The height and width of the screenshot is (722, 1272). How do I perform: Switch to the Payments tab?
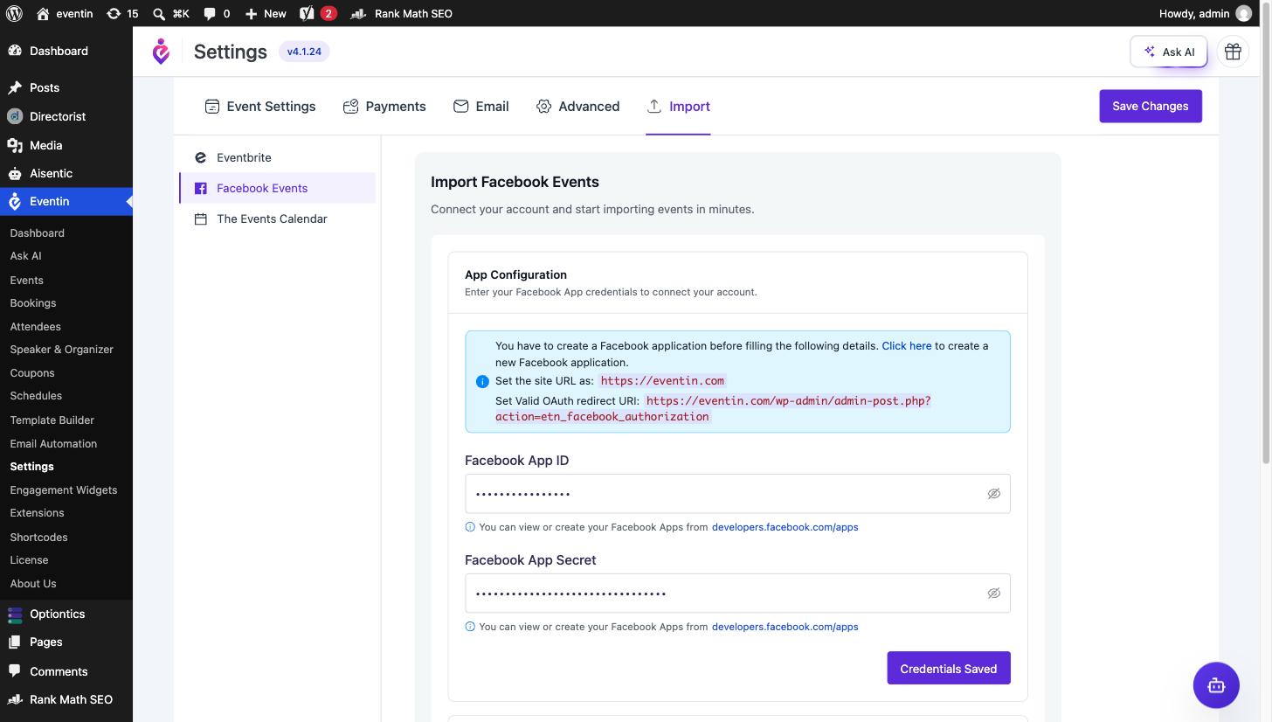coord(384,106)
